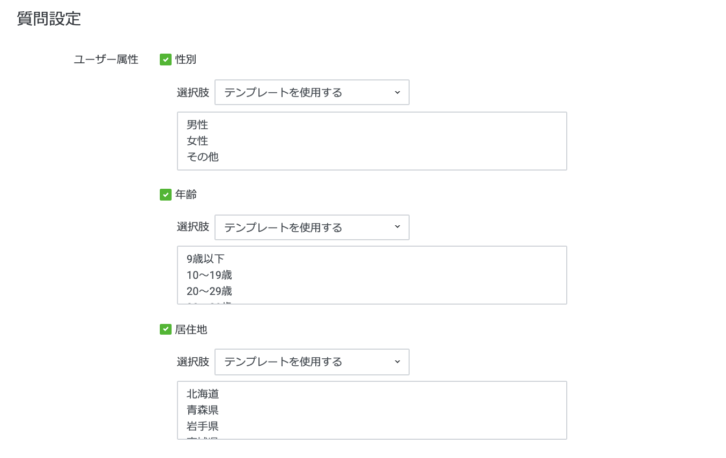Viewport: 726px width, 458px height.
Task: Click chevron arrow in 年齢 dropdown
Action: (x=397, y=227)
